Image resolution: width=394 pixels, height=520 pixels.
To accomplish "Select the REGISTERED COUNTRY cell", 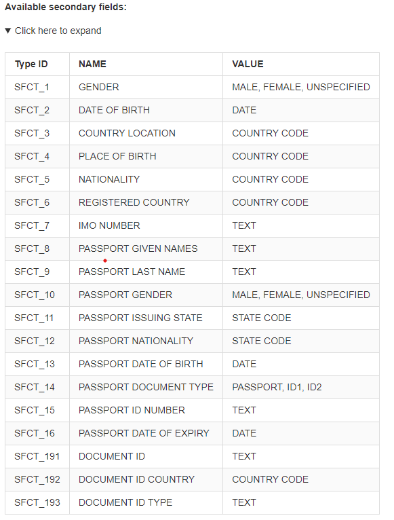I will [x=146, y=202].
